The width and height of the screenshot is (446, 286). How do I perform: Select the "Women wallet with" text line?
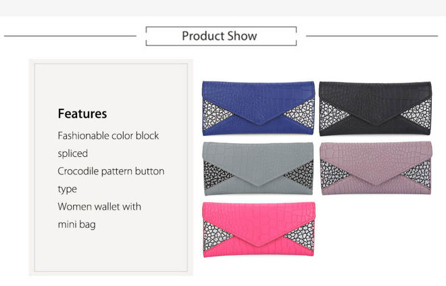(99, 207)
